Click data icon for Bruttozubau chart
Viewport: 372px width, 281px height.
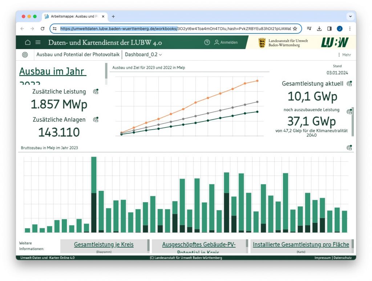349,148
